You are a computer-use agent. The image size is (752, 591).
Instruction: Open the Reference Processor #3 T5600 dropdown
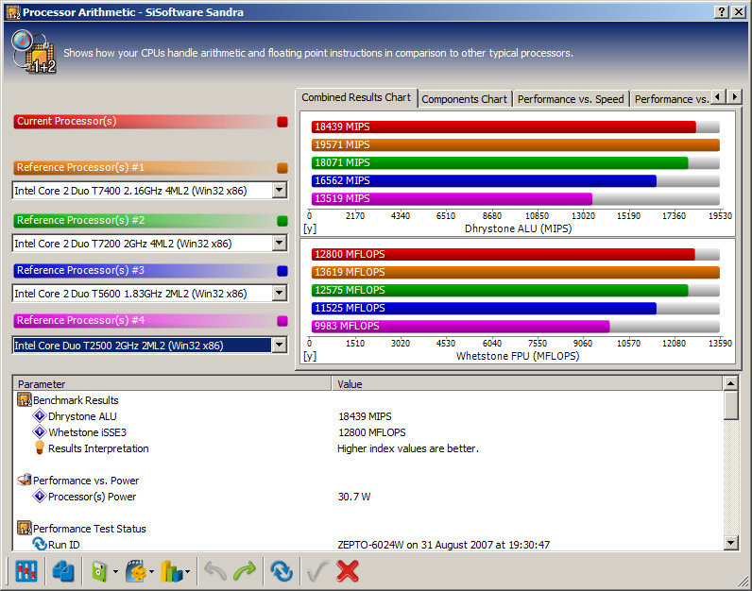[x=280, y=293]
